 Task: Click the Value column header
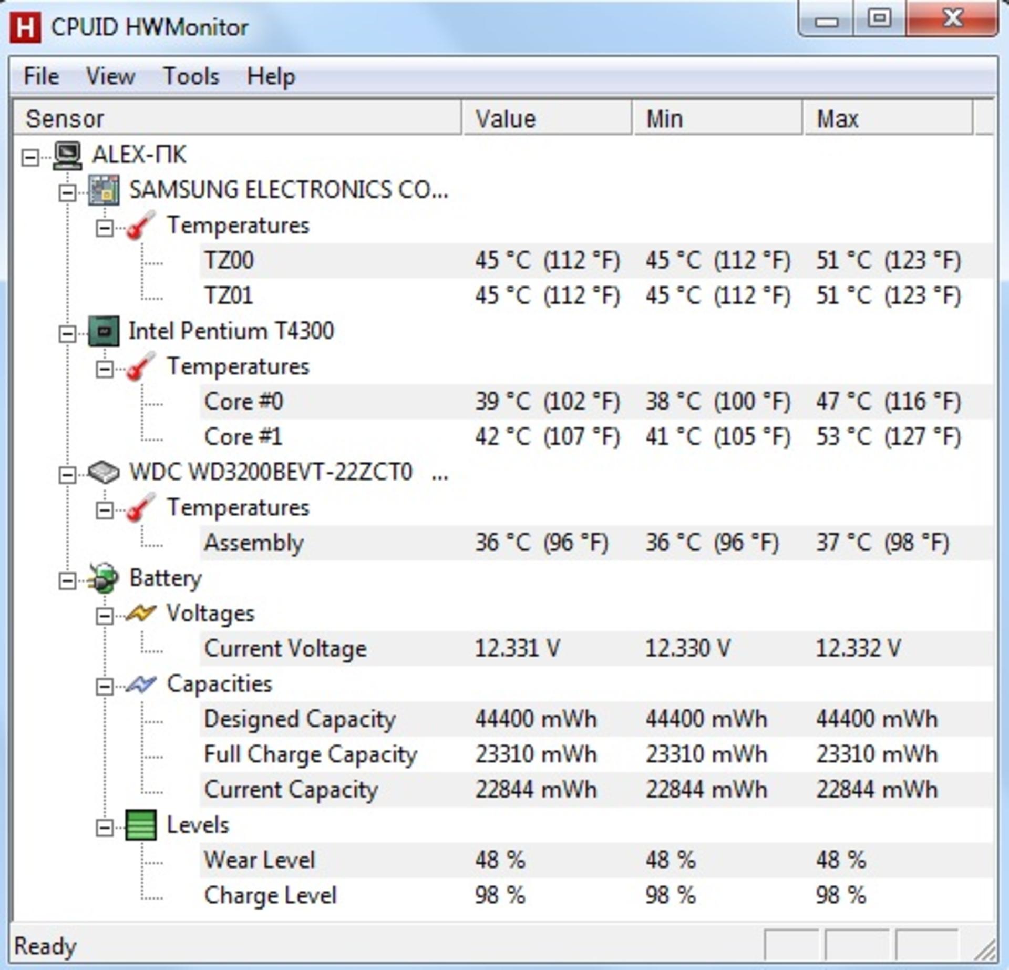(x=547, y=119)
